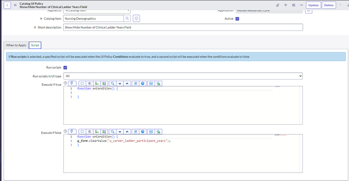
Task: Open editor help in Execute if false toolbar
Action: [x=143, y=132]
